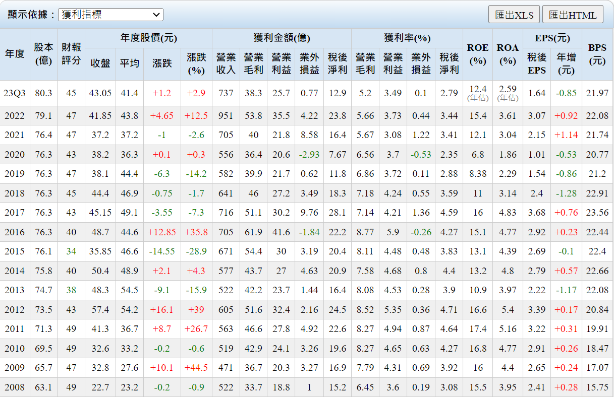Click the 2016 row year cell
The width and height of the screenshot is (614, 397).
coord(15,232)
